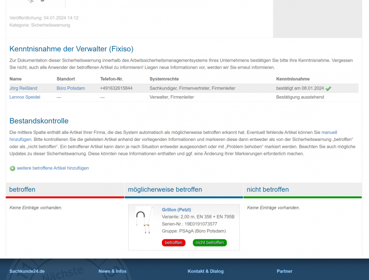Click the green plus icon to add articles
The image size is (369, 280).
(x=13, y=168)
